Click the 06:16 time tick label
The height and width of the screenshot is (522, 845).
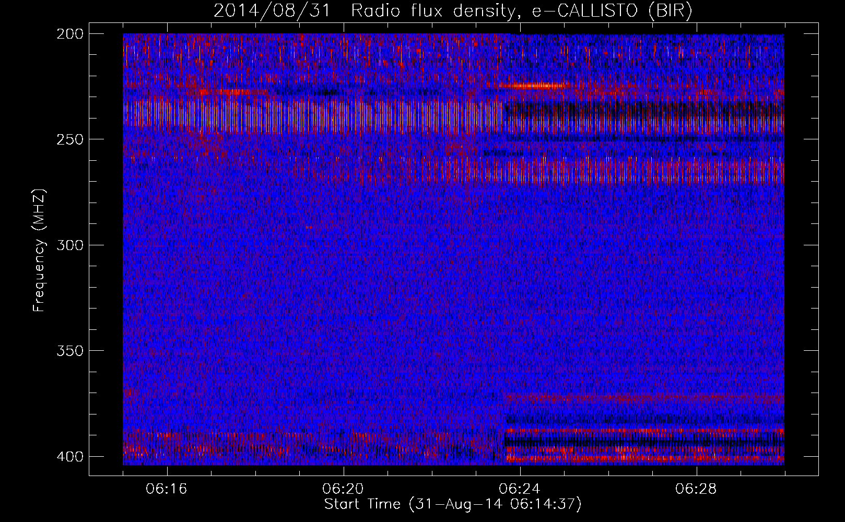click(x=167, y=489)
